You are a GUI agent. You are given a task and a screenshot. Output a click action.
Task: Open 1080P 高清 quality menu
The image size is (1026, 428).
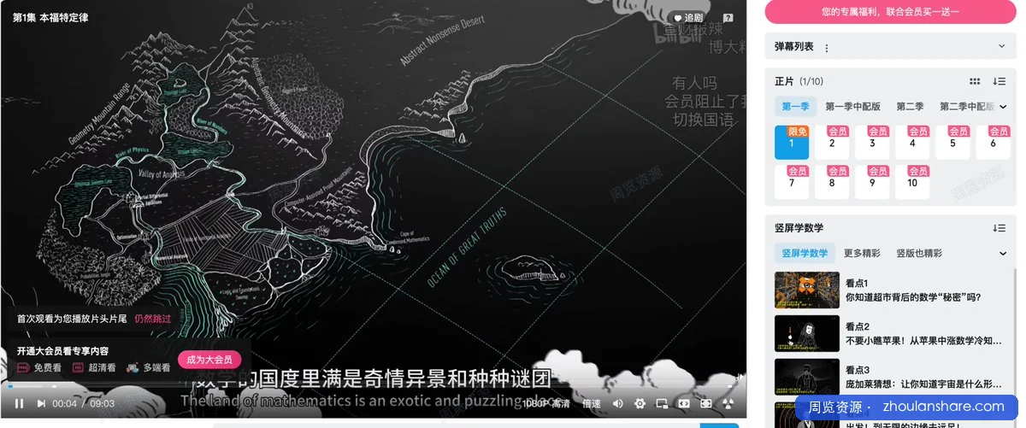point(547,403)
